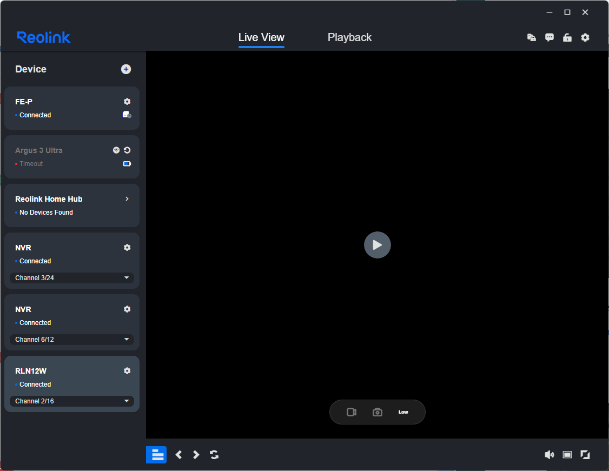
Task: Click the Wi-Fi signal icon on Argus 3 Ultra
Action: [x=116, y=150]
